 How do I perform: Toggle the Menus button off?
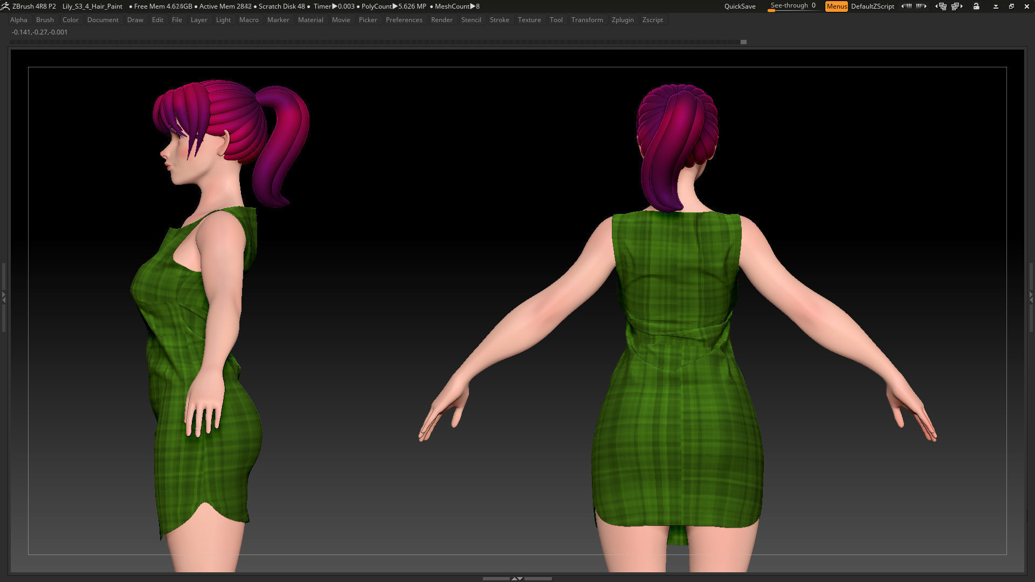pyautogui.click(x=837, y=6)
